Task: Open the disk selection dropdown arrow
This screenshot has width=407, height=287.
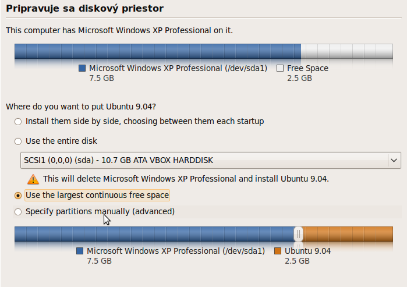Action: click(394, 160)
